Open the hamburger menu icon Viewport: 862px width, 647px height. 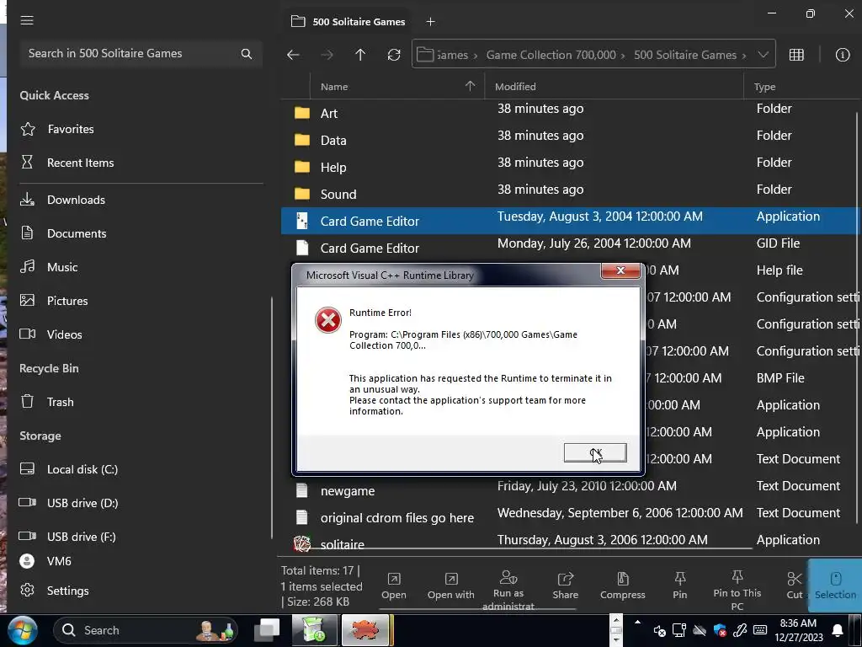coord(27,20)
